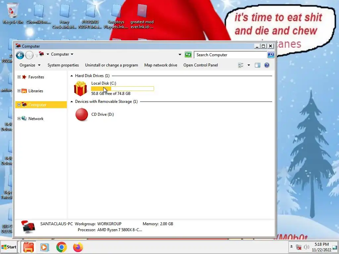Select the PEGGING NIGHT desktop shortcut
Screen dimensions: 339x254
click(90, 16)
